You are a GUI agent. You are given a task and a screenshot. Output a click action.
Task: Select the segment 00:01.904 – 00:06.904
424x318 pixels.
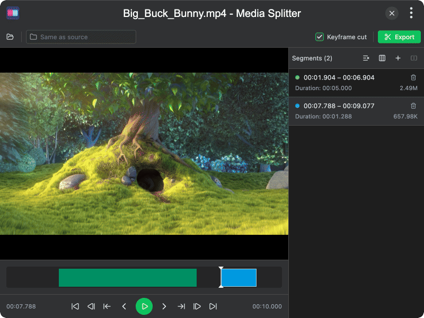coord(356,83)
